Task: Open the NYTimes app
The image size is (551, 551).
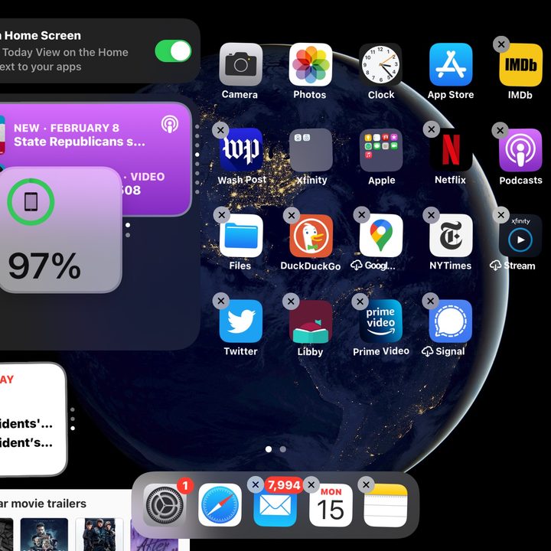Action: click(451, 236)
